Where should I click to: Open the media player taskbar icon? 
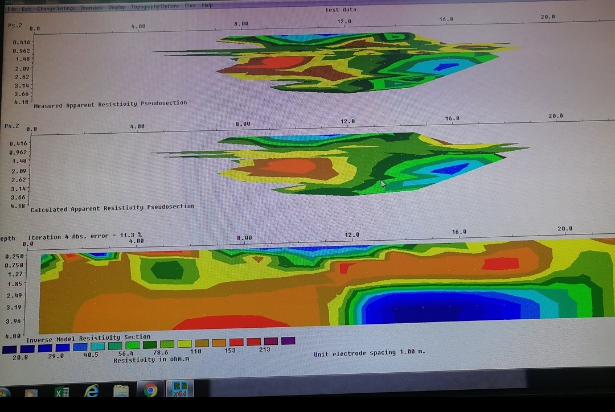pyautogui.click(x=31, y=393)
